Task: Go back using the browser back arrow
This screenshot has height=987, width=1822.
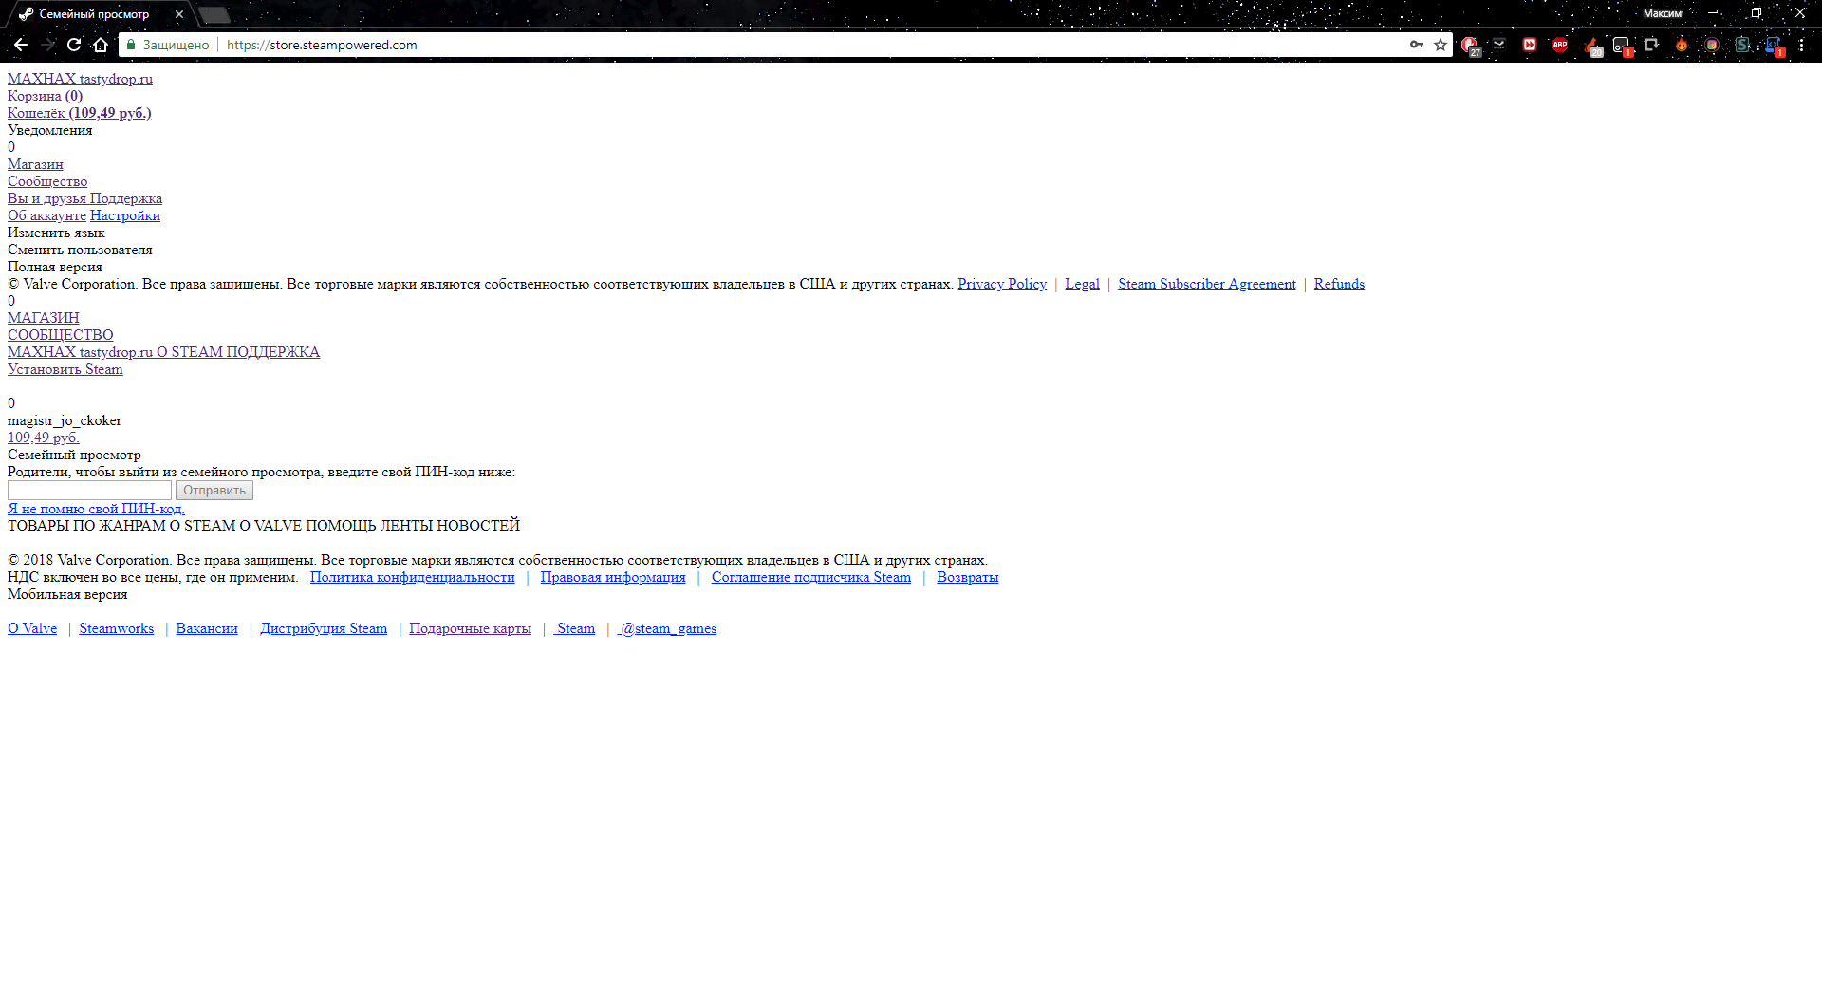Action: point(21,45)
